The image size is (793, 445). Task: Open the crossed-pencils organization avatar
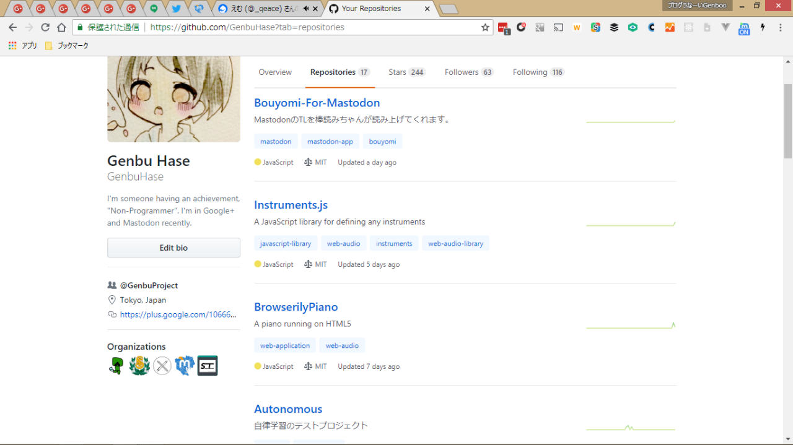pos(162,366)
